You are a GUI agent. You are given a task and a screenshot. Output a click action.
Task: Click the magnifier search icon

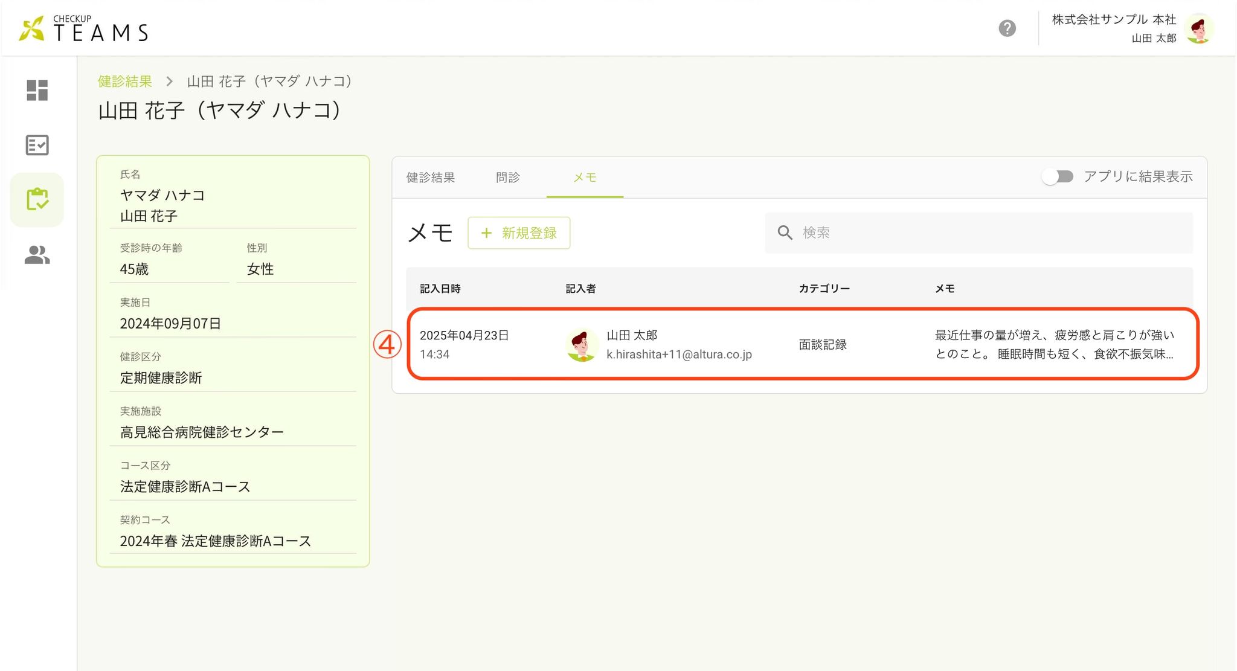[785, 233]
